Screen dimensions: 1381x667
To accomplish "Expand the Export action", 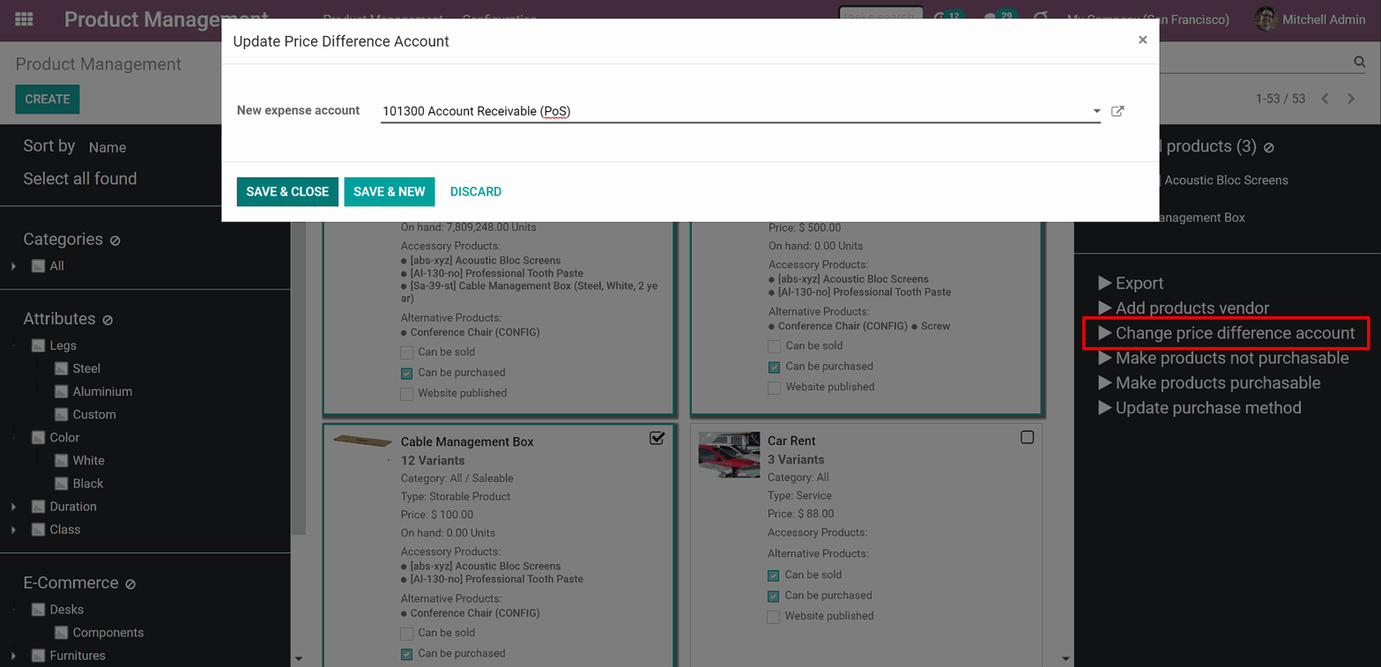I will [1131, 283].
